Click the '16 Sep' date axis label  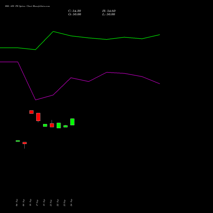[x=31, y=203]
